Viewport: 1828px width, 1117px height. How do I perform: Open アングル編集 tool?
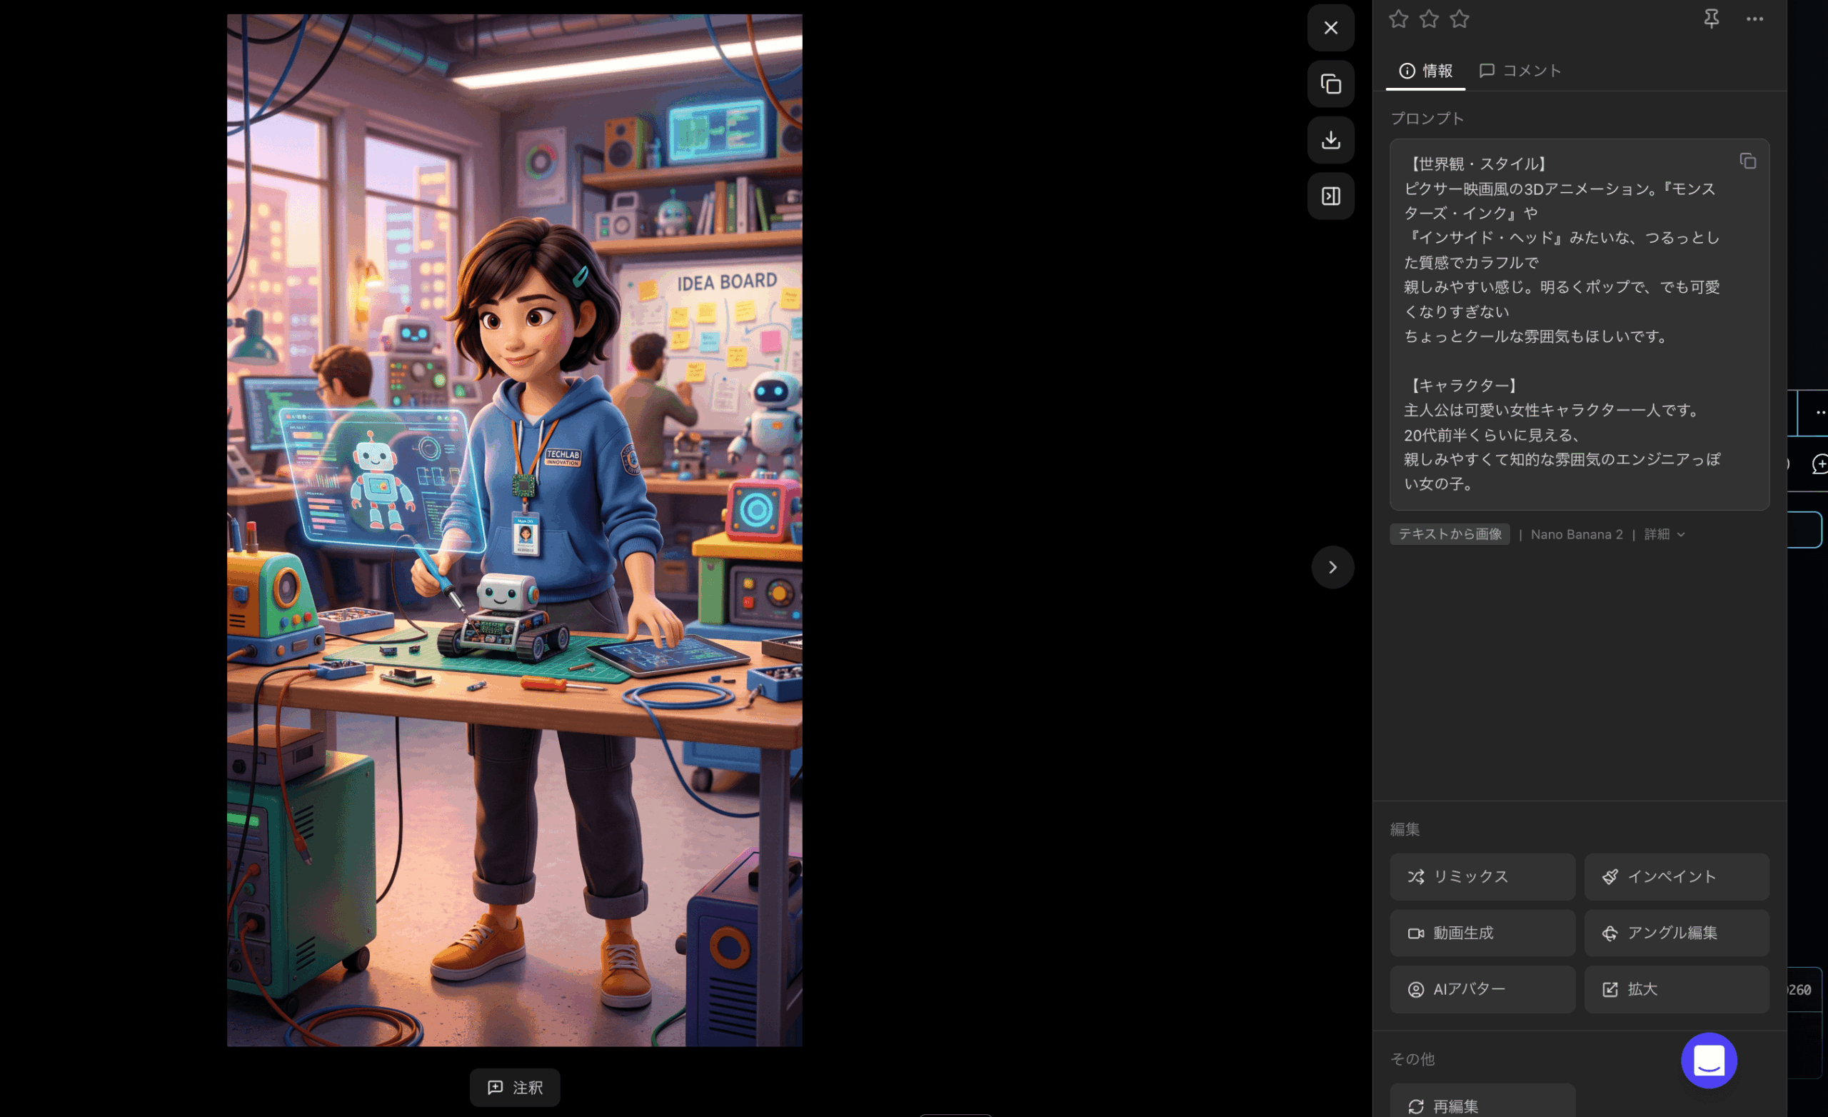[x=1676, y=933]
